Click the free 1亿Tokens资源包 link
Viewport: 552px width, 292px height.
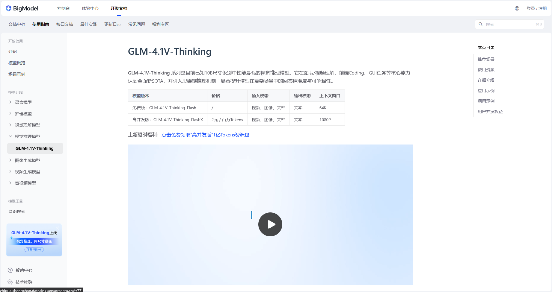coord(205,135)
